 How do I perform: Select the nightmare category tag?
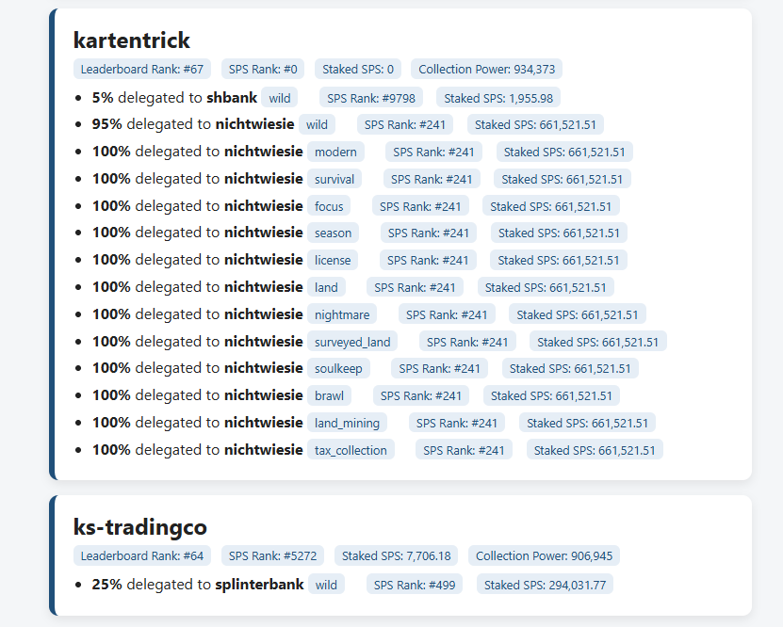click(x=343, y=314)
